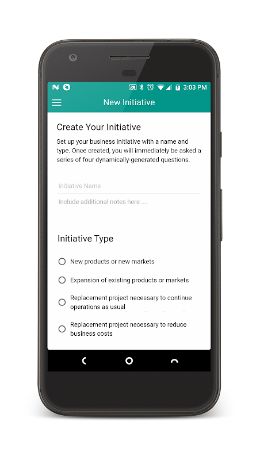Open the hamburger navigation menu
Viewport: 260px width, 460px height.
pyautogui.click(x=56, y=102)
